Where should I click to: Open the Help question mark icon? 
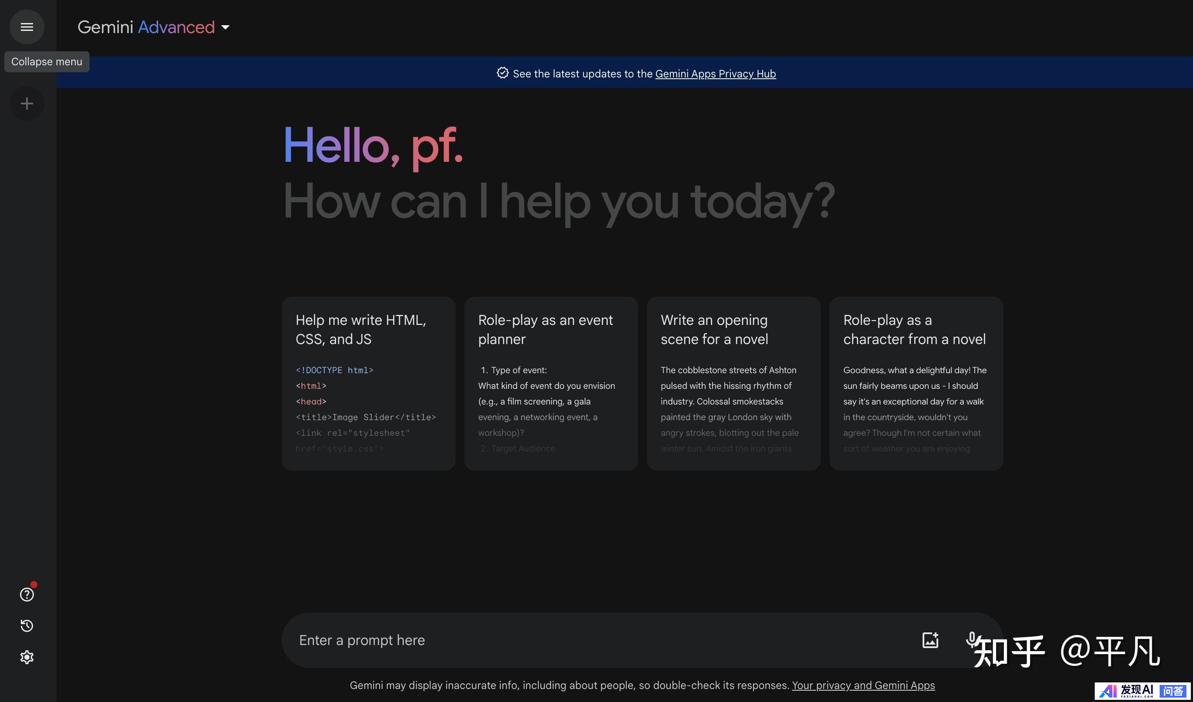(x=27, y=594)
